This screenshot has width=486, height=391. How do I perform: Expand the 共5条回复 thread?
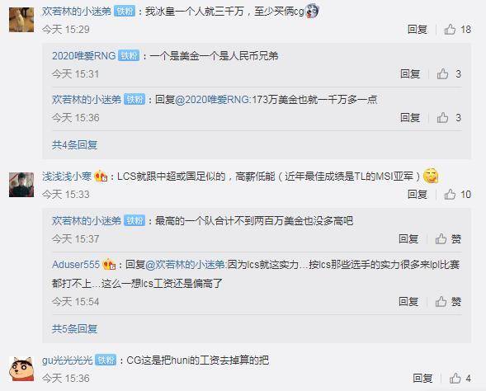75,329
